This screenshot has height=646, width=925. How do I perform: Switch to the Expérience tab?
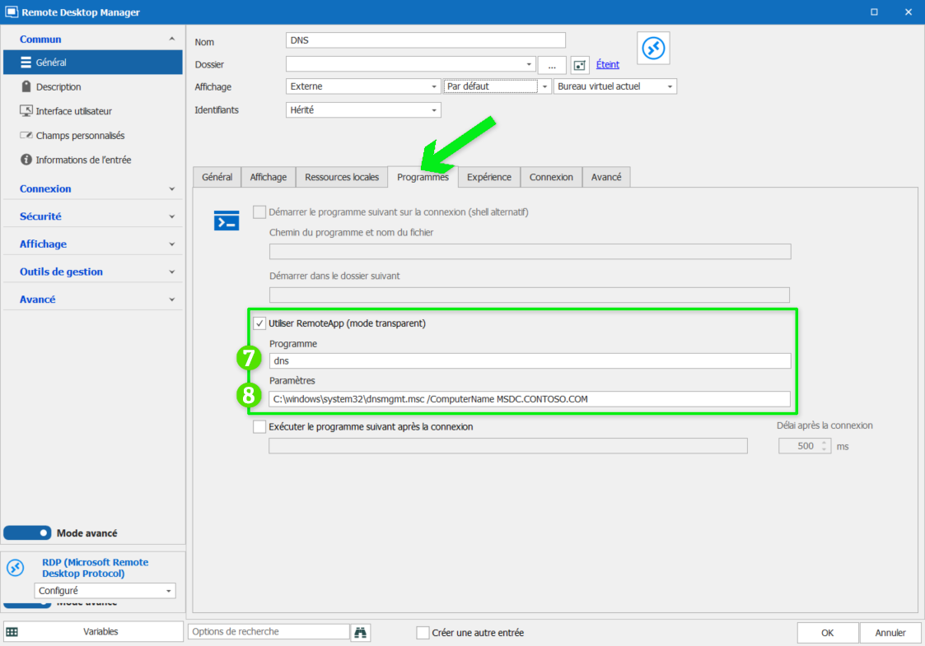pos(489,176)
